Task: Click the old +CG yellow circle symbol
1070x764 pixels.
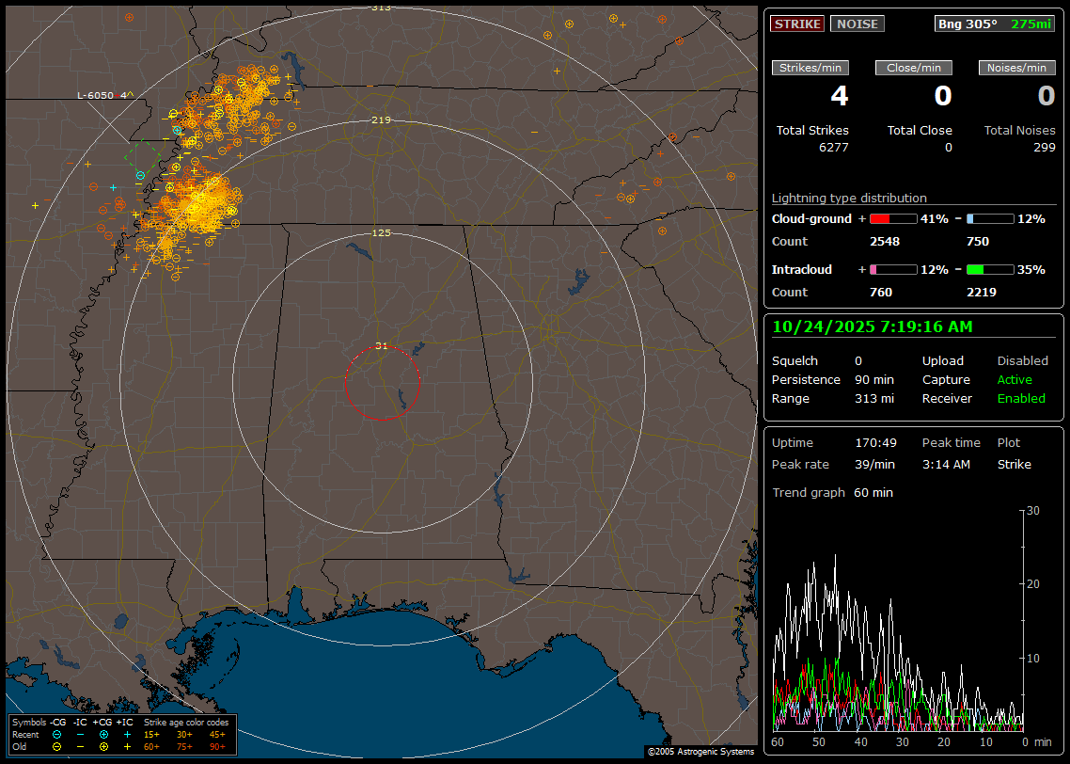Action: pyautogui.click(x=103, y=746)
